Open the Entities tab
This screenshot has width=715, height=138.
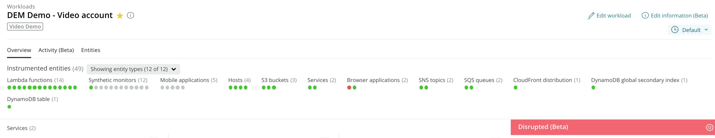coord(91,50)
